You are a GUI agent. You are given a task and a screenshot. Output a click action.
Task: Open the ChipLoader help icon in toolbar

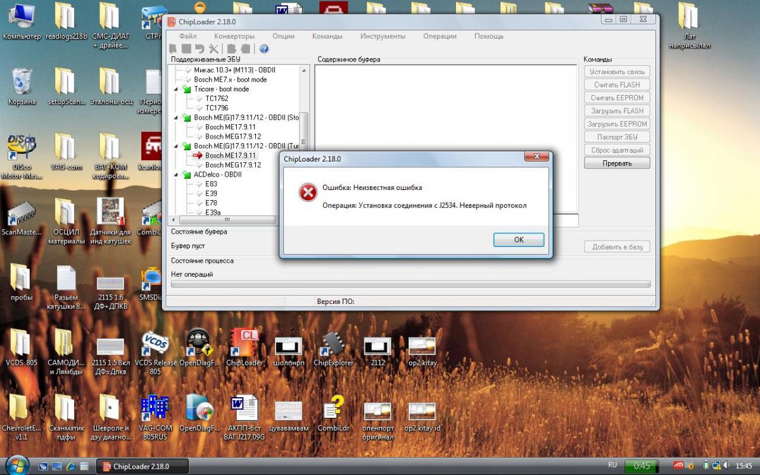click(x=264, y=49)
